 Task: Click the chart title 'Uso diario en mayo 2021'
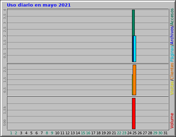[39, 5]
